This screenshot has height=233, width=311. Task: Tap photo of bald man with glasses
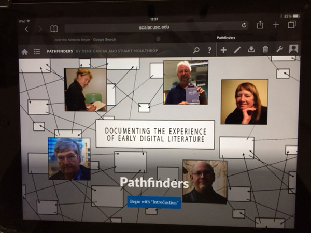pyautogui.click(x=205, y=182)
